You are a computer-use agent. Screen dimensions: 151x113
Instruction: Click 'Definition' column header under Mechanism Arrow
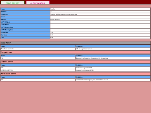coord(113,77)
